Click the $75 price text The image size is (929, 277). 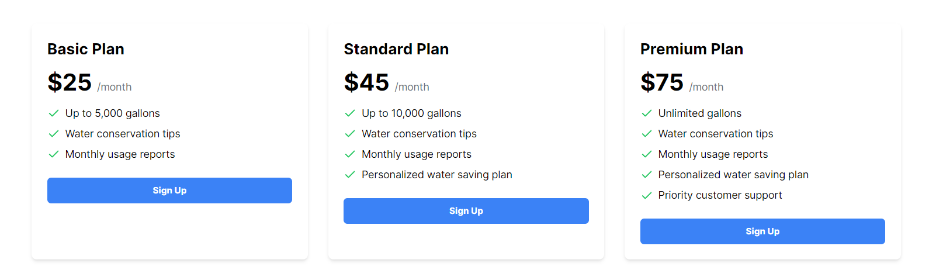coord(662,82)
